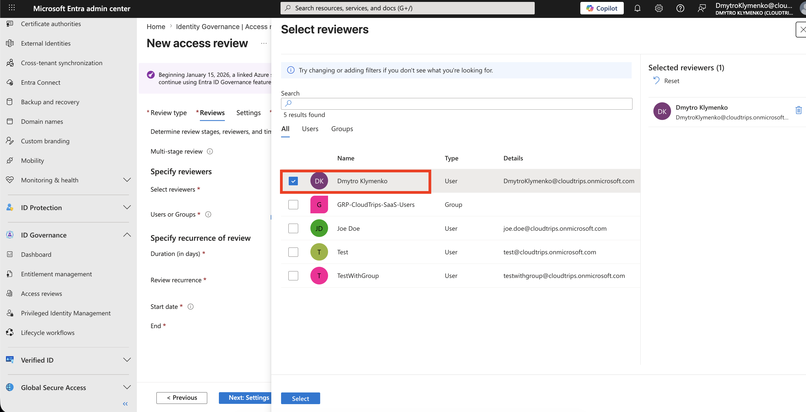Show Start date info tooltip
Image resolution: width=806 pixels, height=412 pixels.
pos(191,307)
